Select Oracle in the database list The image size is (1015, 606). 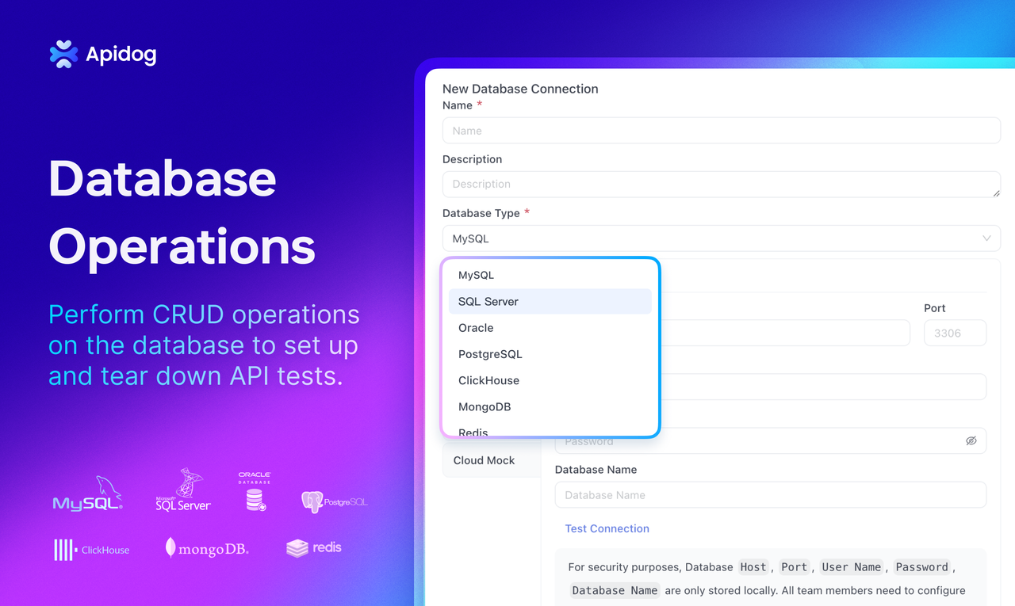point(550,328)
